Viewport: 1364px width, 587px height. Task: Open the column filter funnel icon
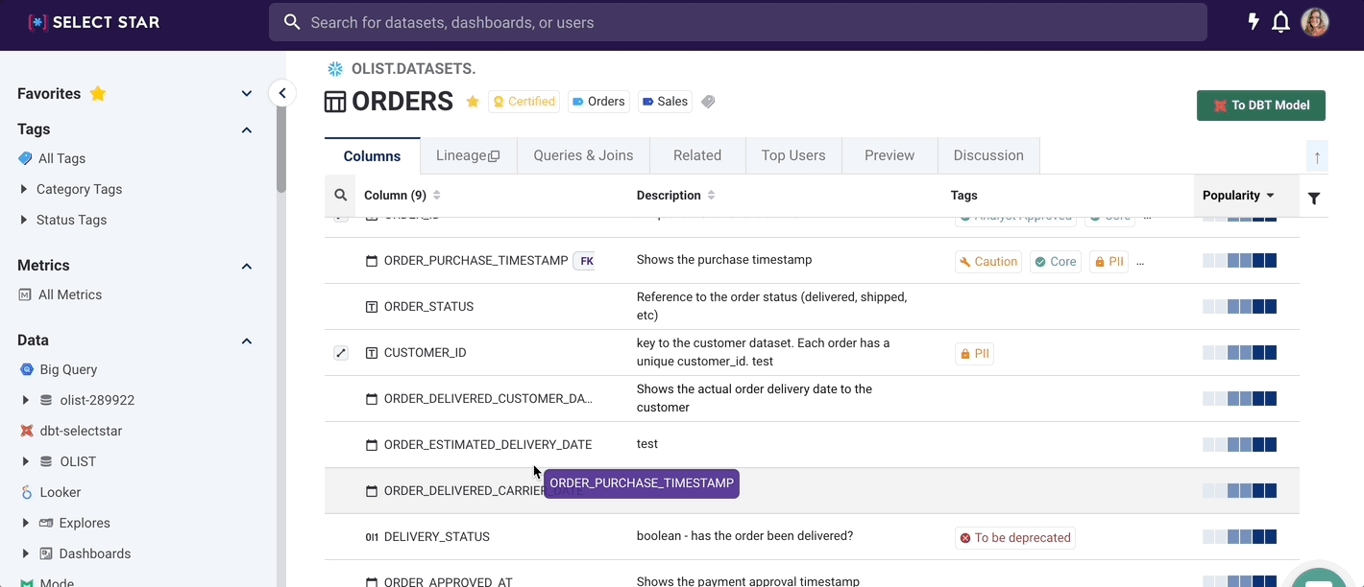(x=1314, y=199)
